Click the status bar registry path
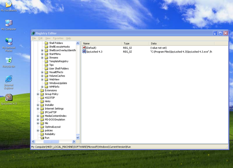The height and width of the screenshot is (168, 233). point(81,147)
